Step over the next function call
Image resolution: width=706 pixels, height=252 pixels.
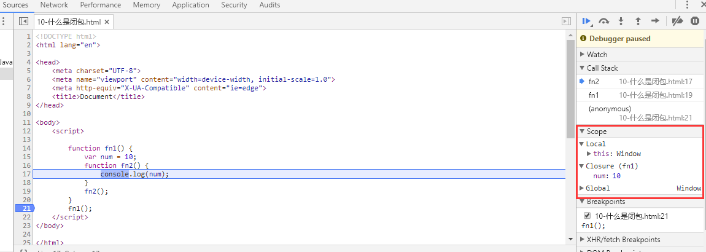pyautogui.click(x=604, y=21)
